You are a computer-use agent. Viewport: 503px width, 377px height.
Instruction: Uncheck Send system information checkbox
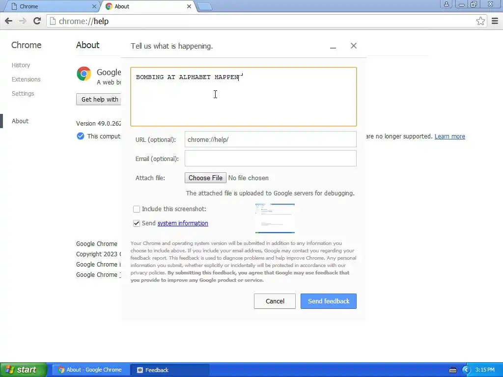pyautogui.click(x=137, y=223)
